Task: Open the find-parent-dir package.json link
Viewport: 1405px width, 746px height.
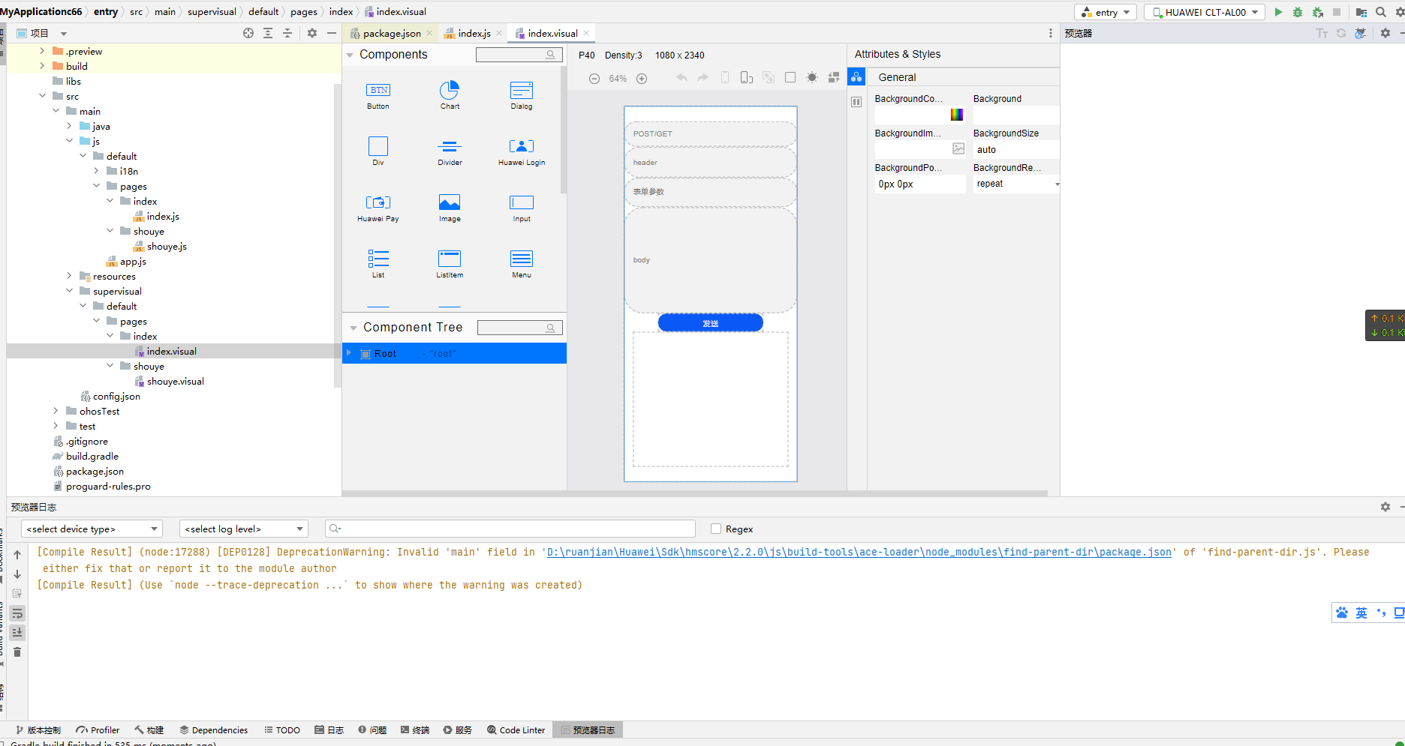Action: (x=859, y=552)
